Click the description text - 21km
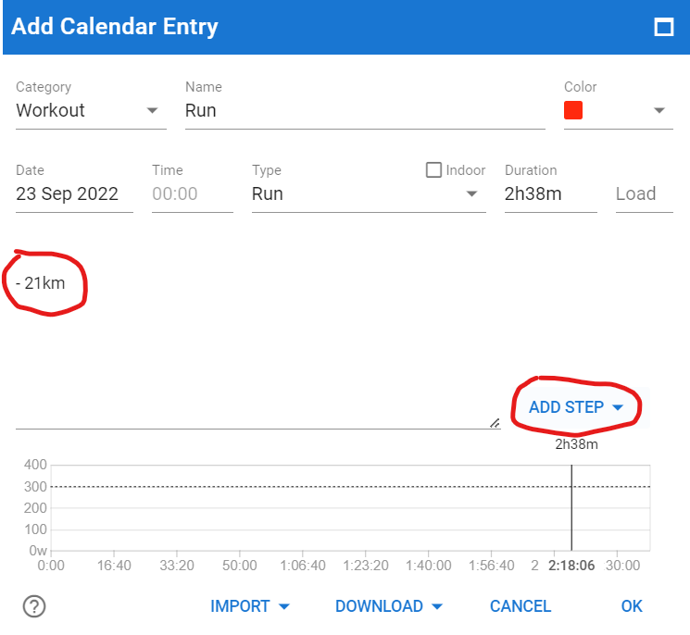This screenshot has height=635, width=690. pos(41,283)
